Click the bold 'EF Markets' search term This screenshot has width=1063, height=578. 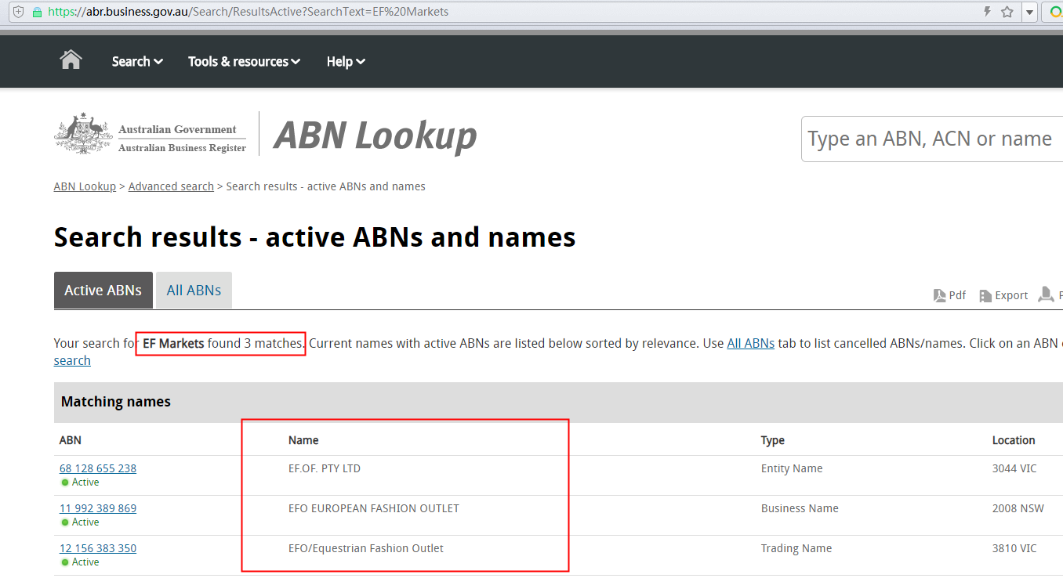(173, 343)
